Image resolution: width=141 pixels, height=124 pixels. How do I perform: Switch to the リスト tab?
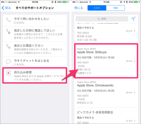97,8
